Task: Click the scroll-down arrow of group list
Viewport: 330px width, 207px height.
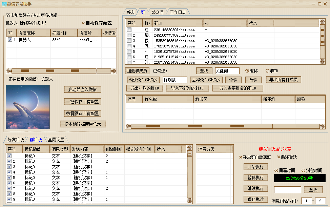Action: (x=322, y=62)
